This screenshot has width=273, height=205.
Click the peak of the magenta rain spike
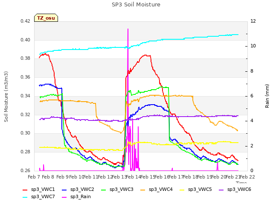tap(128, 29)
